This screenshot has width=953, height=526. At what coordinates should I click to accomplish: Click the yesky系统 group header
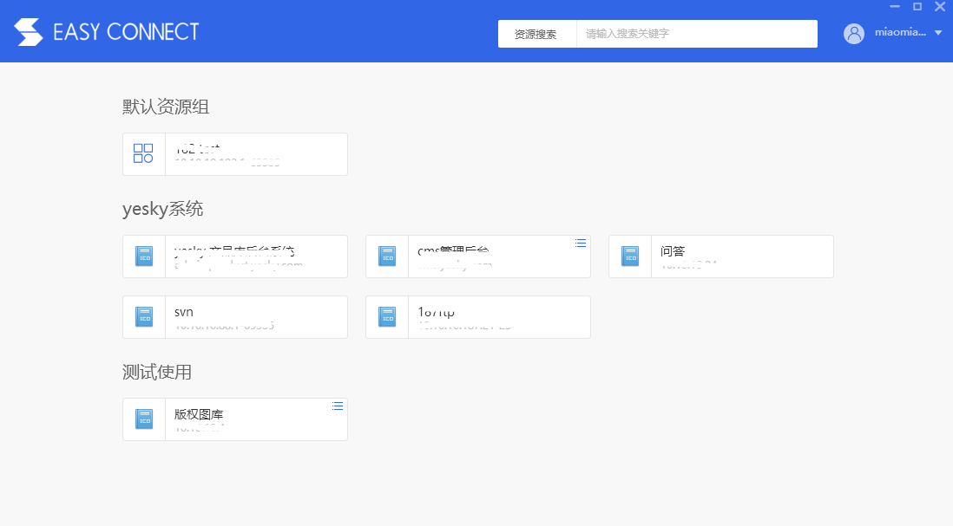[162, 209]
